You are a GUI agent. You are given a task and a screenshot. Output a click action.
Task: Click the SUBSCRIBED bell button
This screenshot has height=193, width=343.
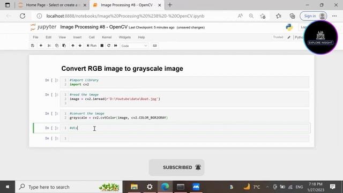pos(177,167)
